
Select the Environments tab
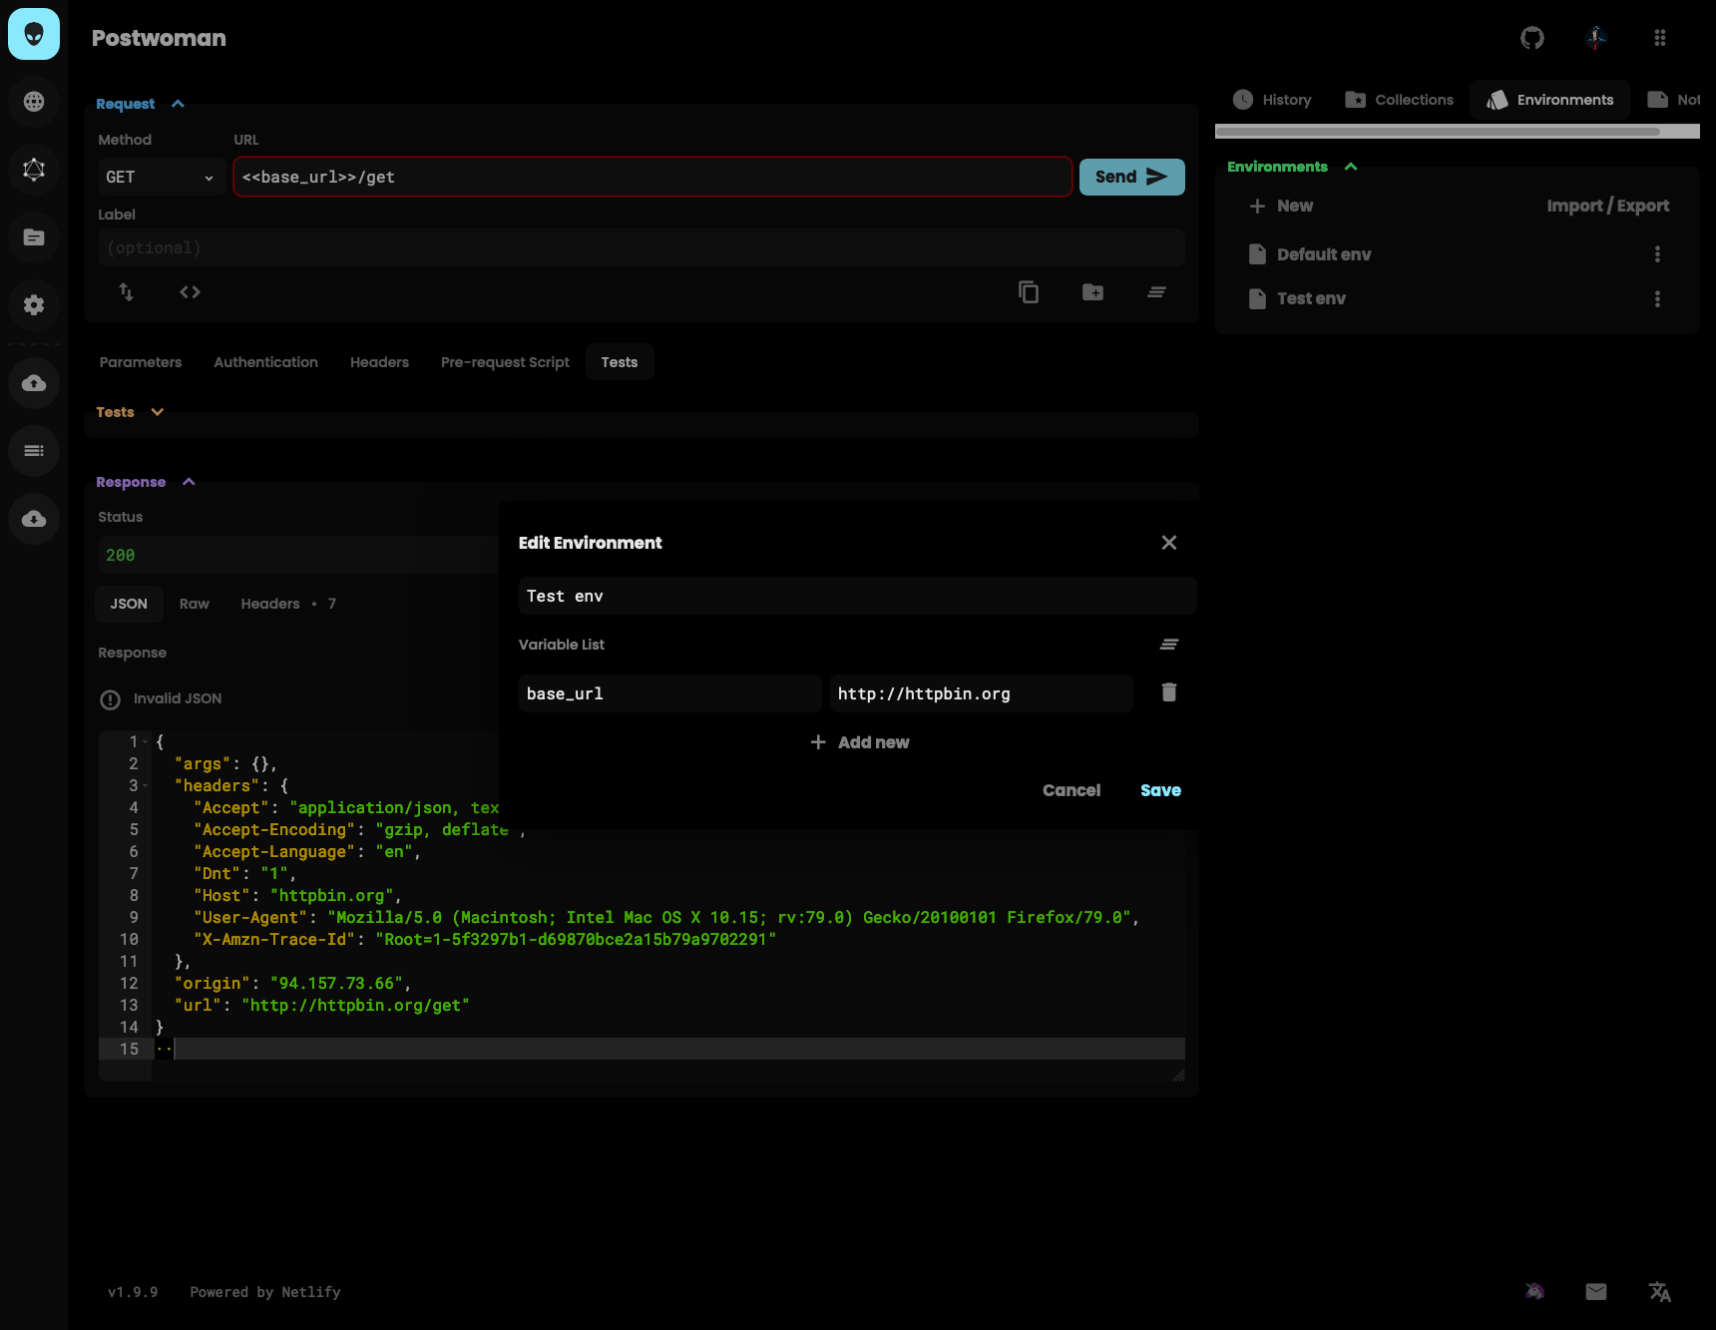[1549, 100]
